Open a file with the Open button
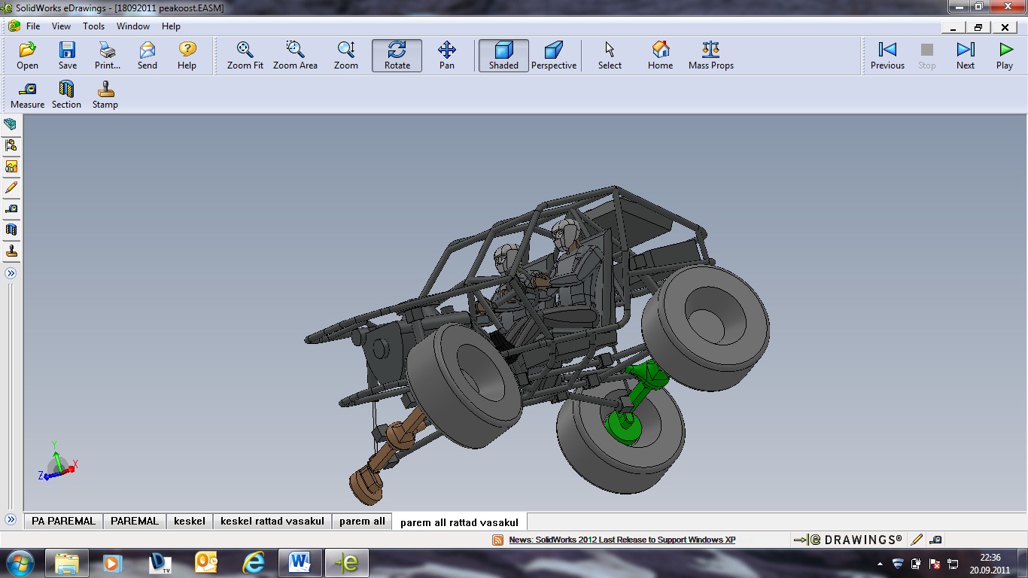This screenshot has width=1028, height=578. (27, 56)
